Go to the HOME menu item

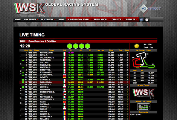pyautogui.click(x=18, y=20)
